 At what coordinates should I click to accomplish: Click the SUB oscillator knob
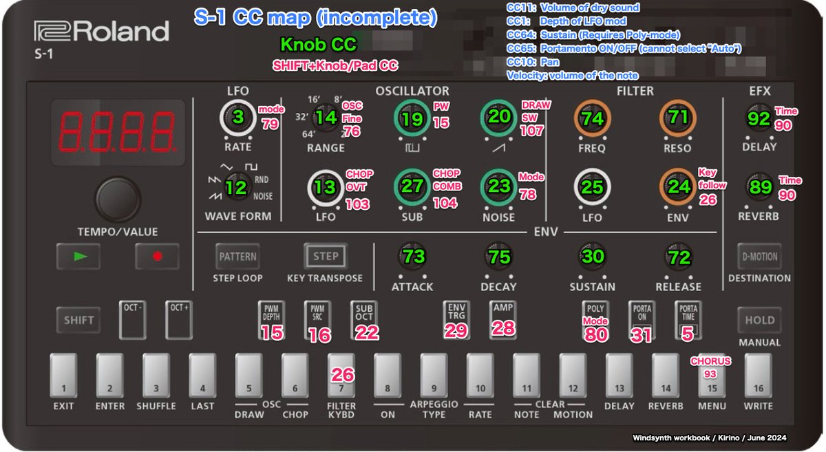(x=412, y=187)
